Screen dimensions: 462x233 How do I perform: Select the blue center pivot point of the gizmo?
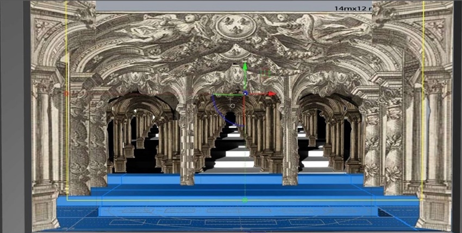tap(246, 94)
